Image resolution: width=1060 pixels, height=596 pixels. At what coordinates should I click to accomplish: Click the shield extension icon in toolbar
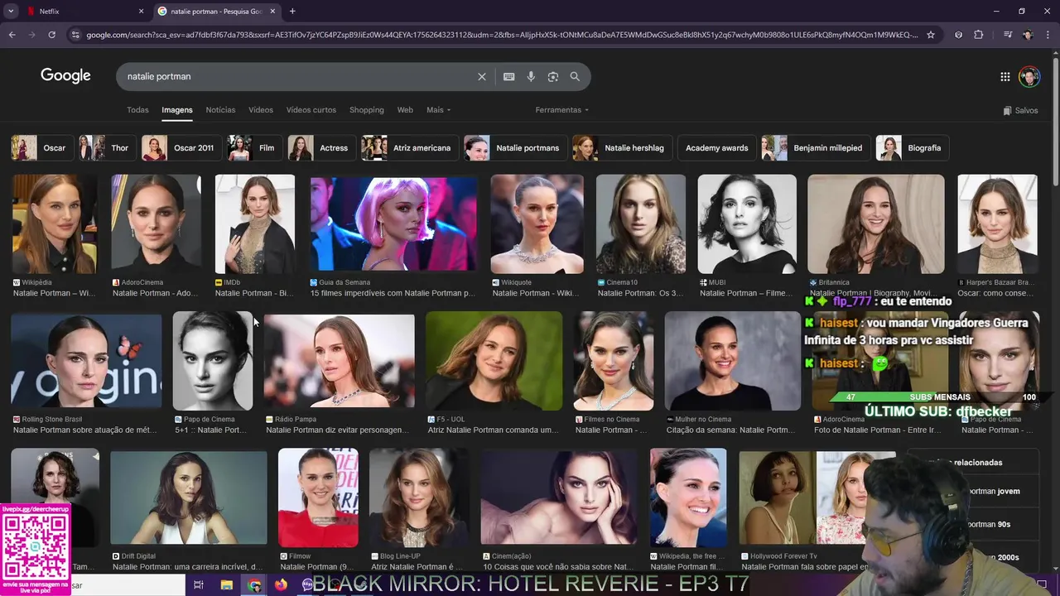click(958, 35)
